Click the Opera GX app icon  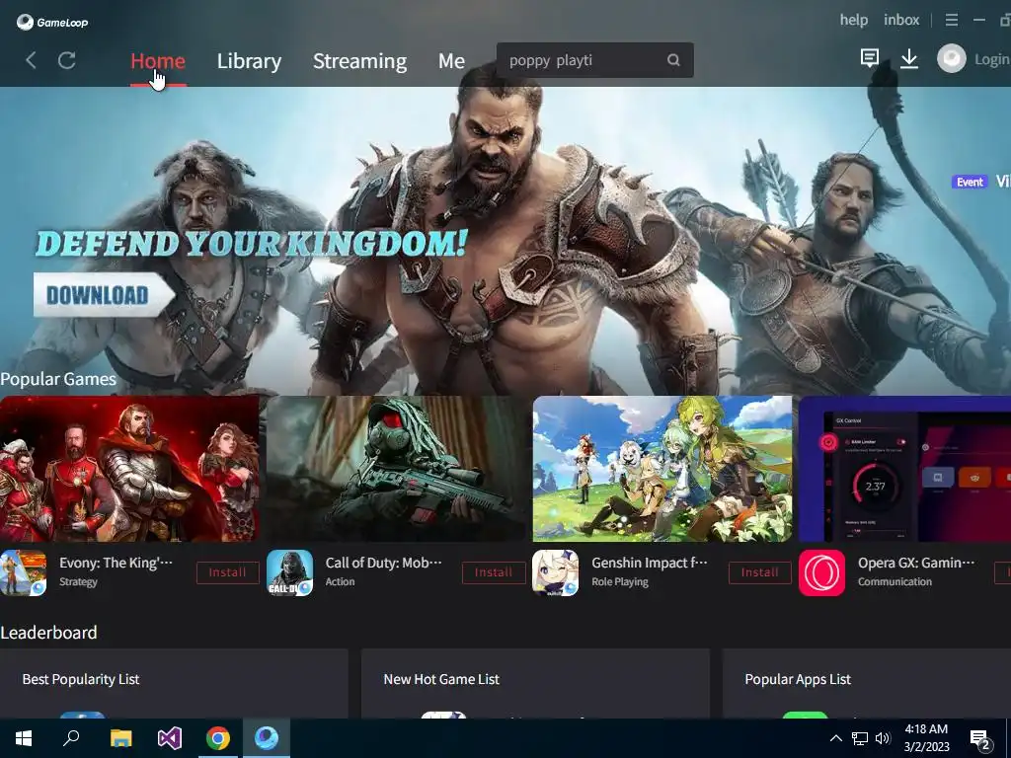click(821, 572)
